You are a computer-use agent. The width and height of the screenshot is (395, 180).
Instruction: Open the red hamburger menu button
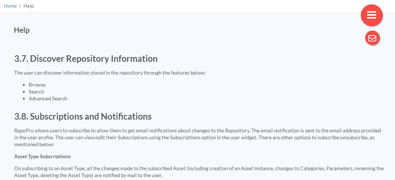[372, 15]
